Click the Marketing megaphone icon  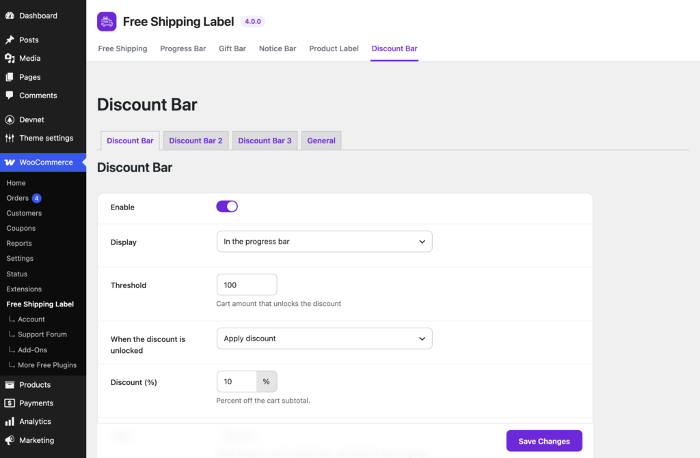10,440
